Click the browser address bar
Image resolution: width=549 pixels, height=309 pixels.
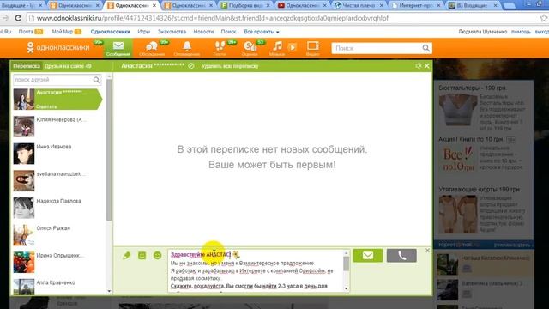pos(284,18)
